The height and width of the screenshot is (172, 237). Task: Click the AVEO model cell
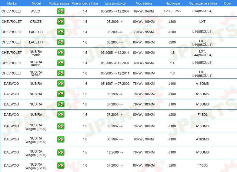point(36,11)
